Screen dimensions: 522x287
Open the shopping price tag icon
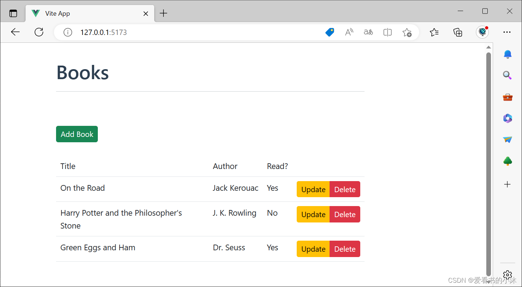[x=330, y=32]
